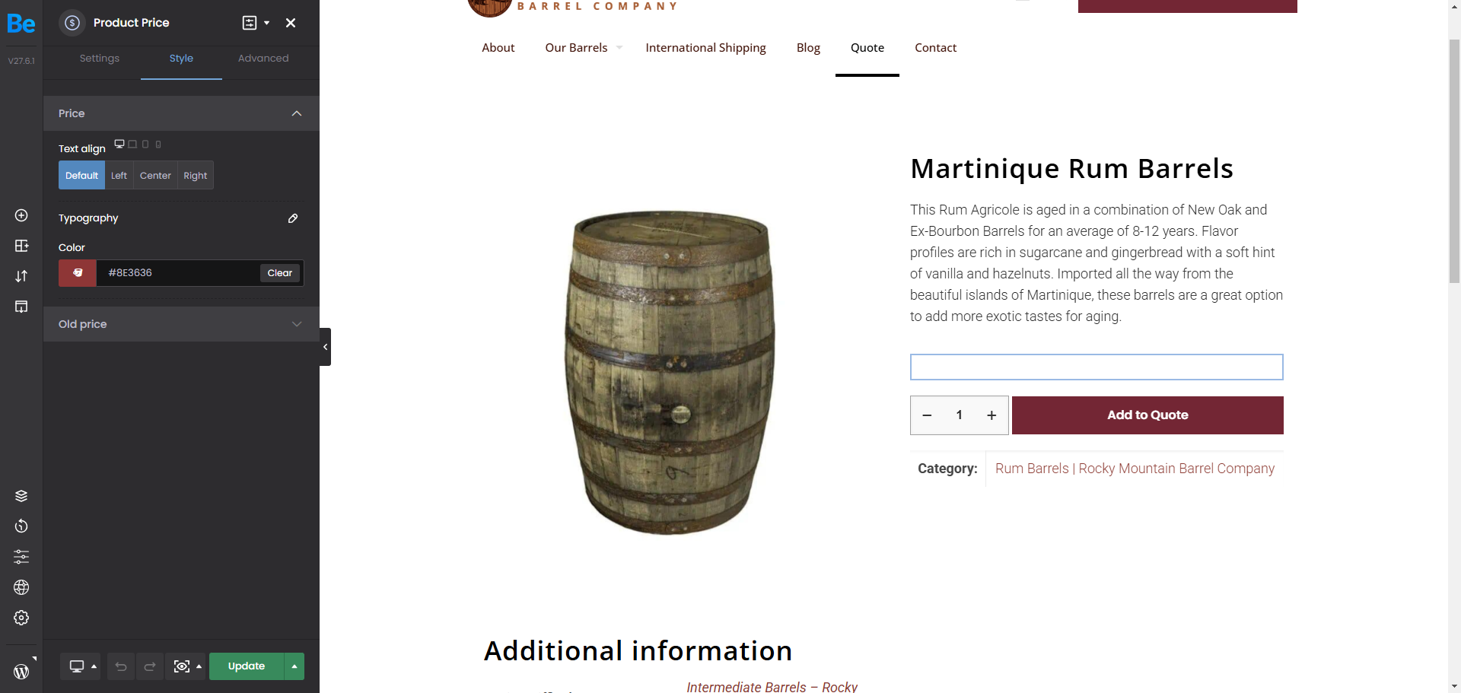Viewport: 1461px width, 693px height.
Task: Switch to the Advanced tab
Action: 263,59
